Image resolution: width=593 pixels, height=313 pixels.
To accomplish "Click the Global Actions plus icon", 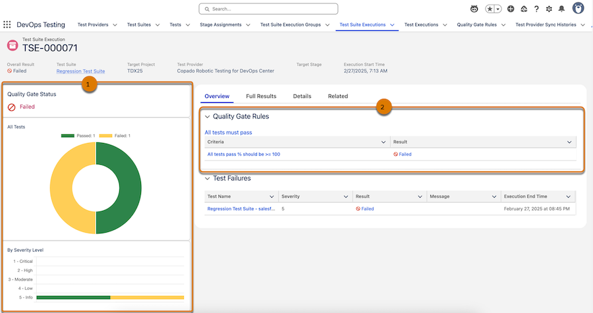I will [x=511, y=9].
